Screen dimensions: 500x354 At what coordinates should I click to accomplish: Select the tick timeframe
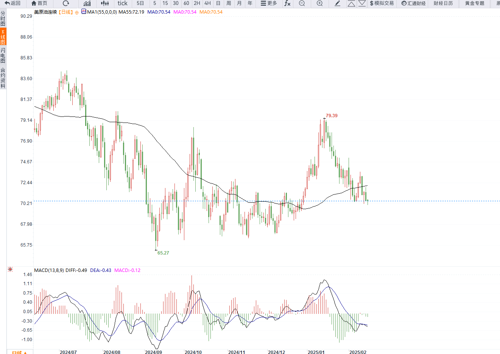pyautogui.click(x=123, y=3)
